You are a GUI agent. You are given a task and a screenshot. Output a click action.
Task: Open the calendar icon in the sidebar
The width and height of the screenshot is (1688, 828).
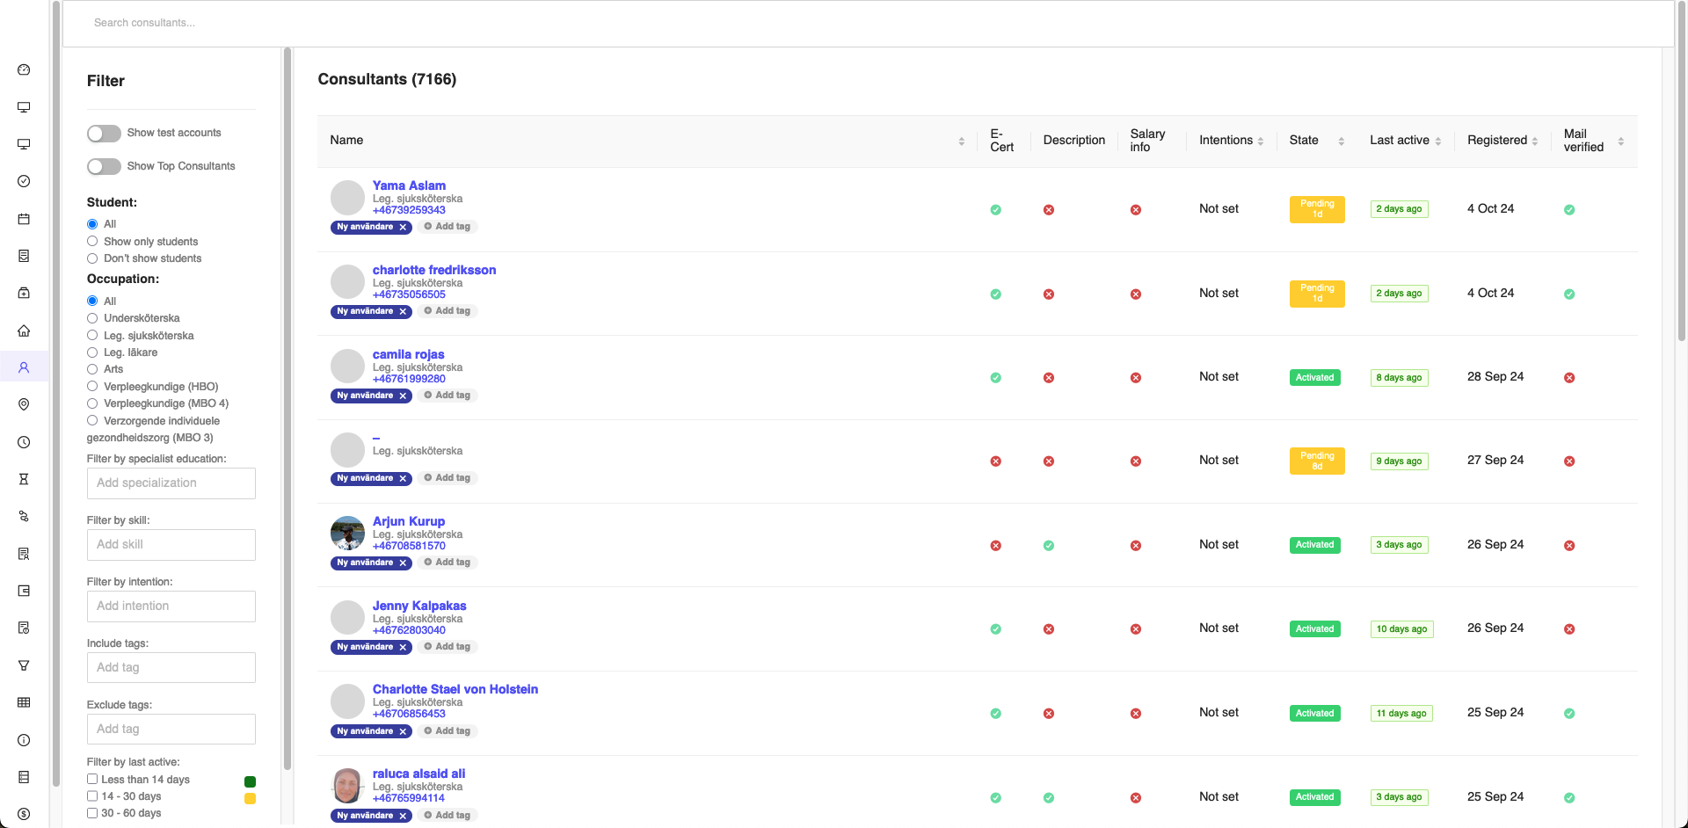[24, 218]
